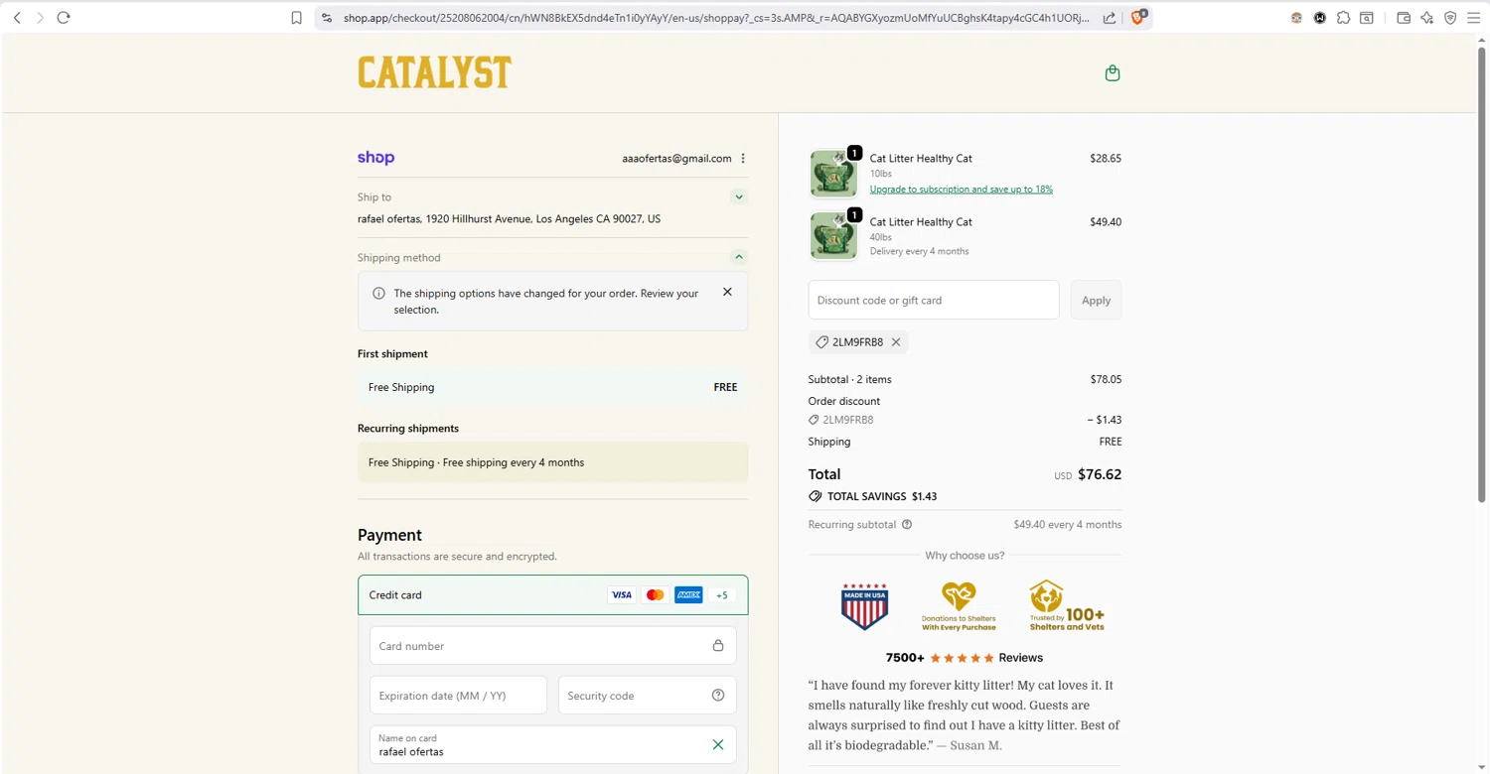Open site settings icon in address bar
This screenshot has width=1490, height=774.
pyautogui.click(x=327, y=18)
